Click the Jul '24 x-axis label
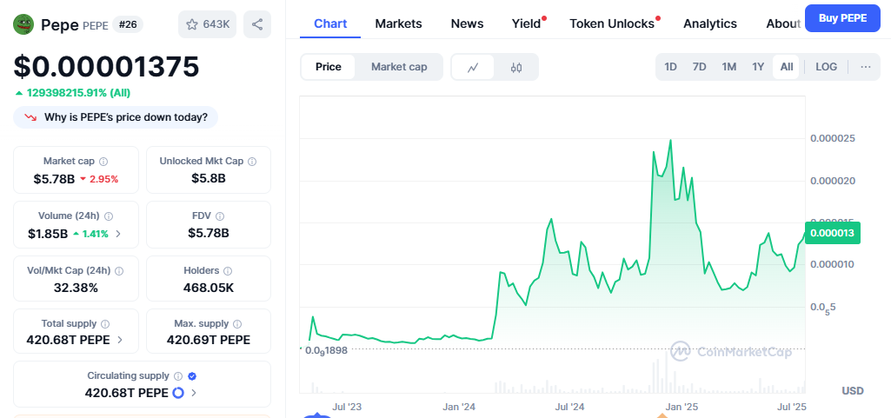 (x=569, y=408)
